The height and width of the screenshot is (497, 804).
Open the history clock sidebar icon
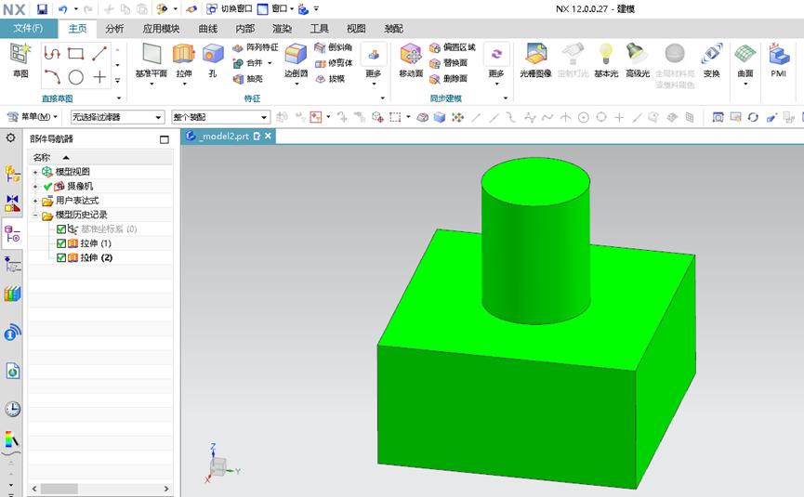(12, 409)
